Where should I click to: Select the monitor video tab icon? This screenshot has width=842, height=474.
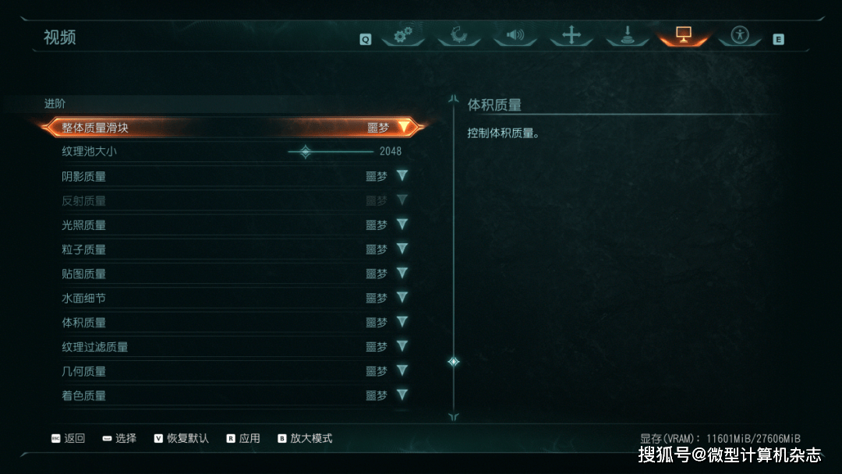click(x=683, y=34)
